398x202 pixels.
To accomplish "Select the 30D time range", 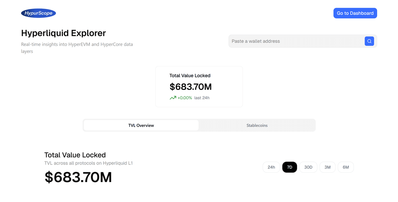I will pyautogui.click(x=308, y=167).
